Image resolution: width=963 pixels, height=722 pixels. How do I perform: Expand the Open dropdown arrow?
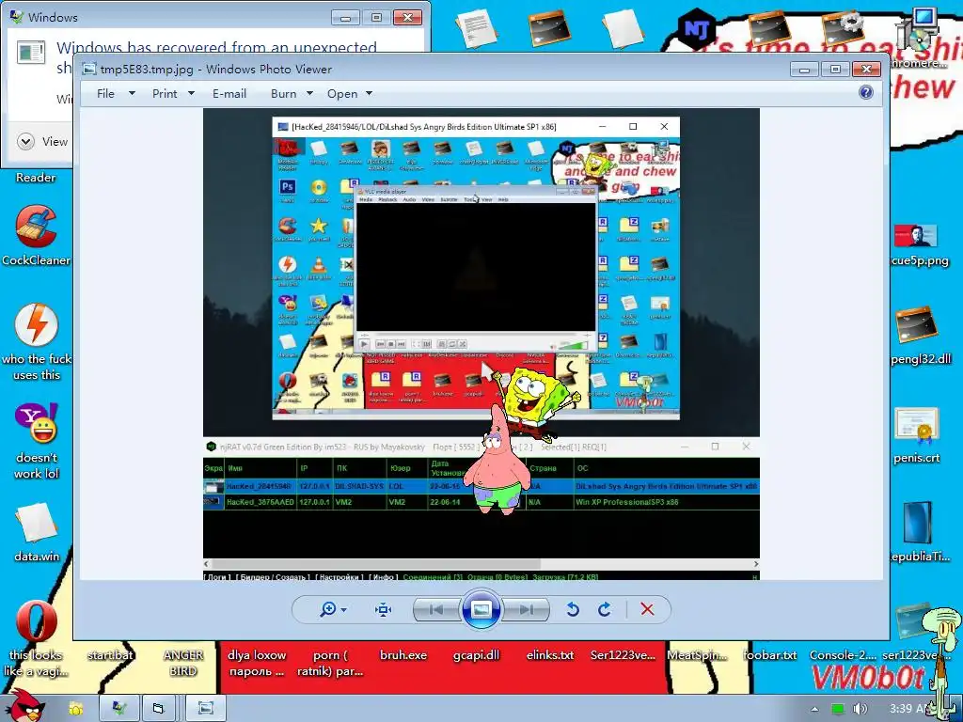coord(369,93)
